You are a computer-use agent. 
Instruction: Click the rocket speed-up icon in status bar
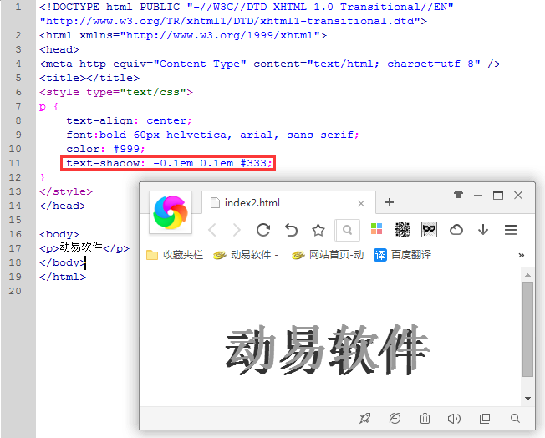pyautogui.click(x=364, y=418)
